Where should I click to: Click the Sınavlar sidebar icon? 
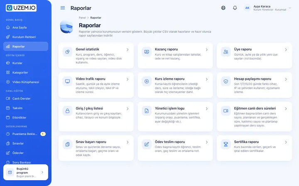(x=8, y=143)
